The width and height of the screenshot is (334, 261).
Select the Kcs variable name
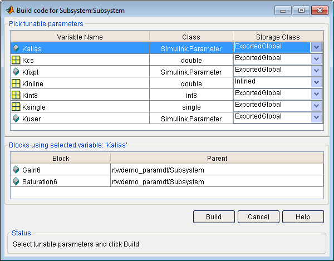(28, 61)
